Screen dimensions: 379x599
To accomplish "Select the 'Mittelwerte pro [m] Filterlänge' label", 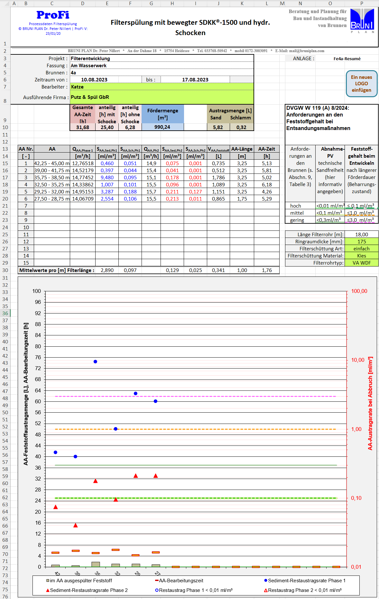I will pos(57,270).
